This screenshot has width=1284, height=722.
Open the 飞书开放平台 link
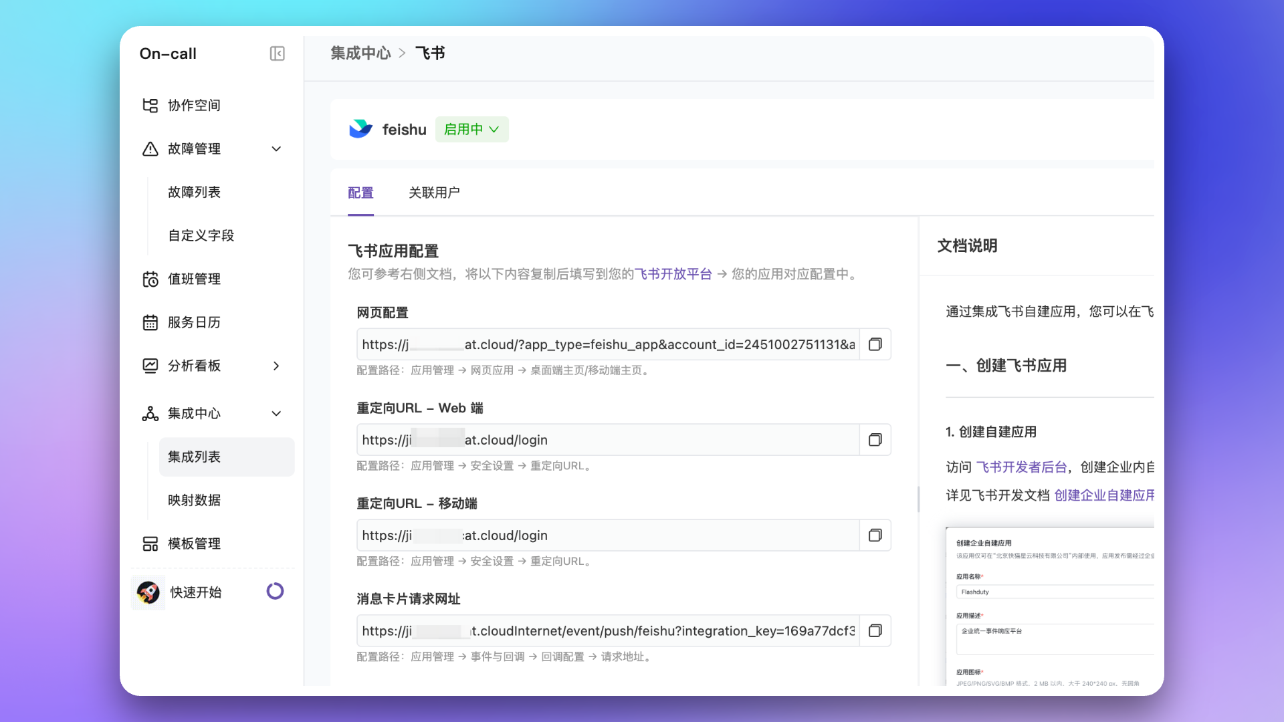pyautogui.click(x=673, y=274)
